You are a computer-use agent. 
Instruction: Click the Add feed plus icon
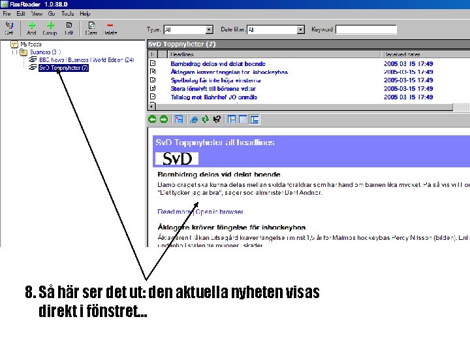[x=31, y=25]
